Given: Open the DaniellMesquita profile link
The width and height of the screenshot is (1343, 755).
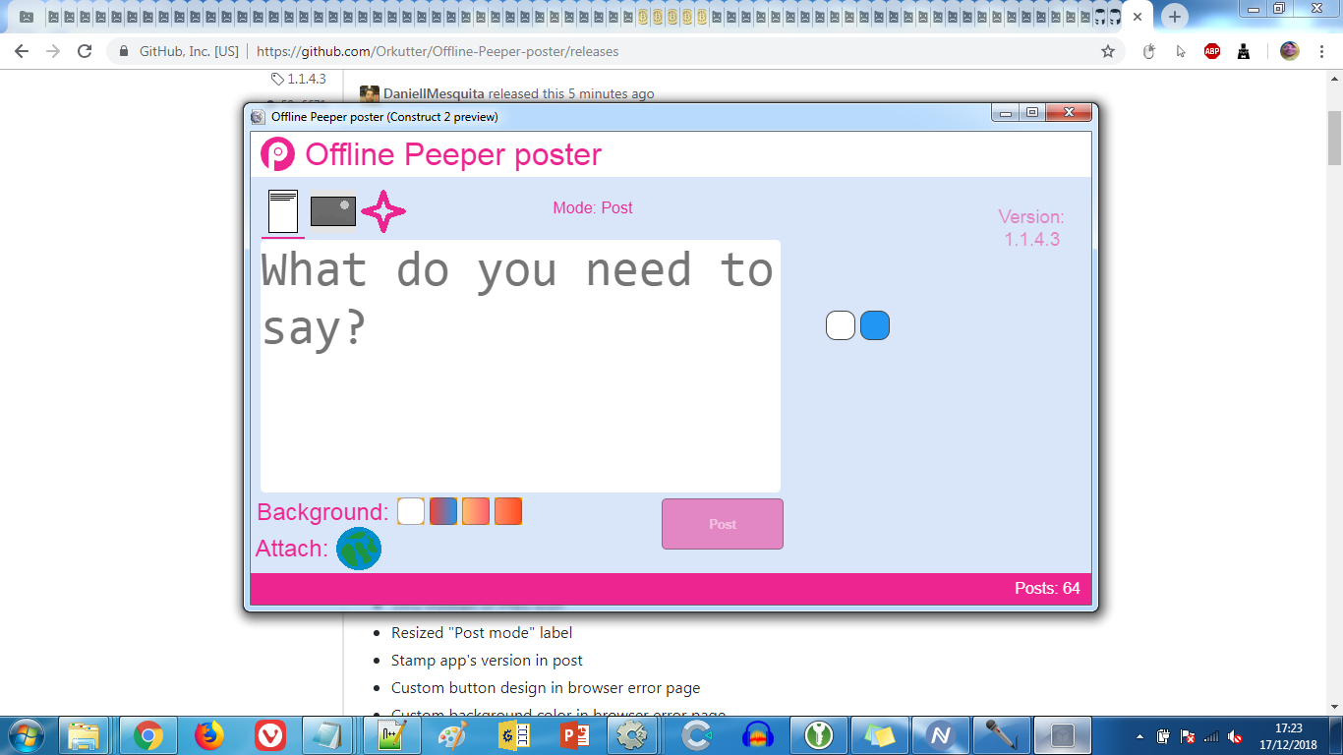Looking at the screenshot, I should pyautogui.click(x=434, y=93).
